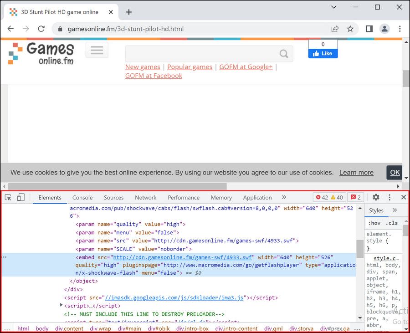The width and height of the screenshot is (410, 333).
Task: Toggle the :hov pseudo-class pane
Action: click(x=374, y=223)
